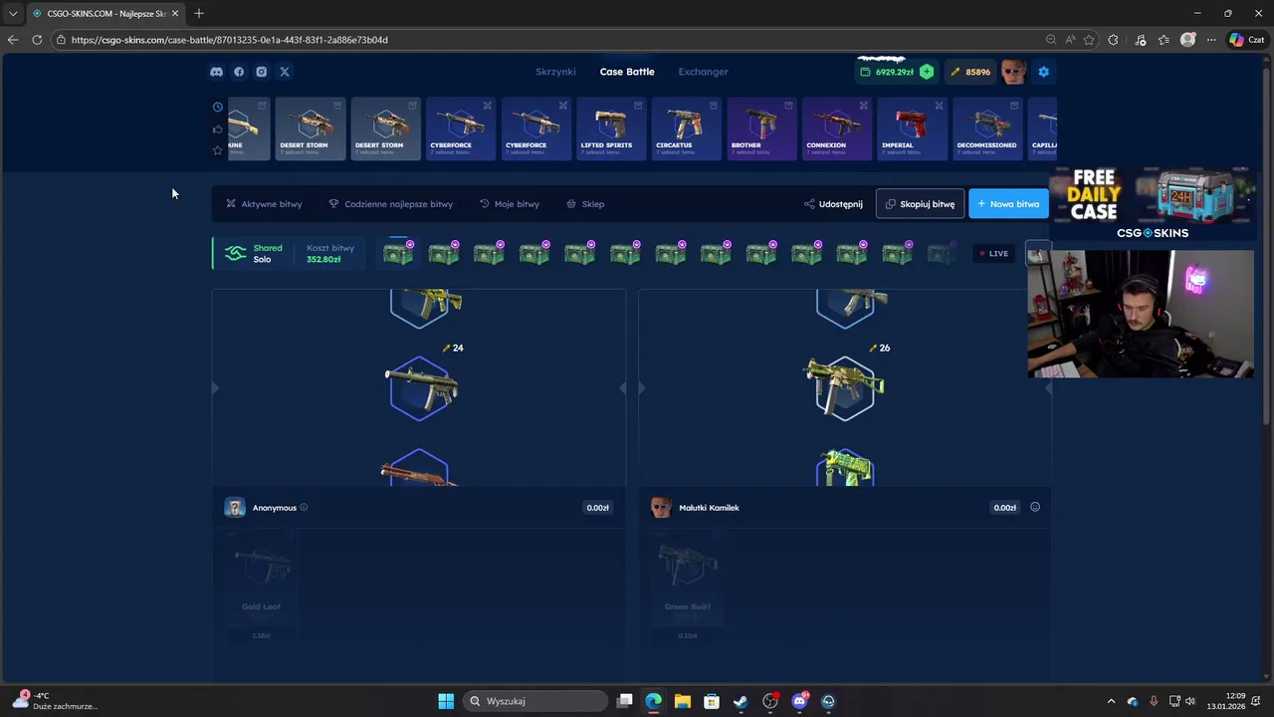Click the taskbar Wyszukaj search box
Viewport: 1274px width, 717px height.
(535, 701)
